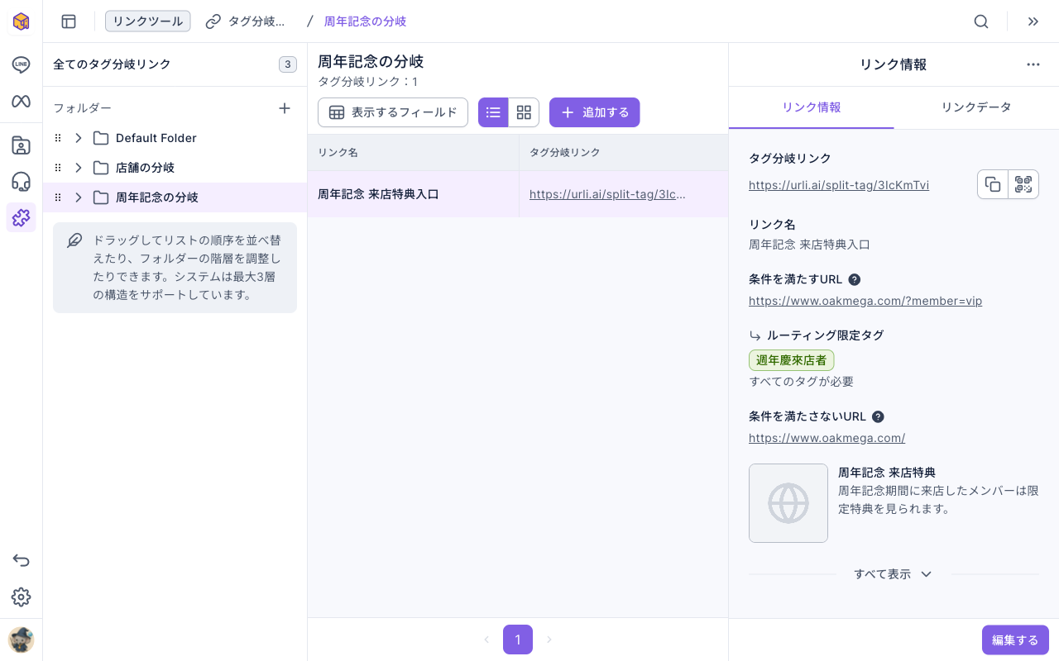Open the urli.ai split-tag link in panel
The image size is (1059, 661).
pyautogui.click(x=839, y=185)
